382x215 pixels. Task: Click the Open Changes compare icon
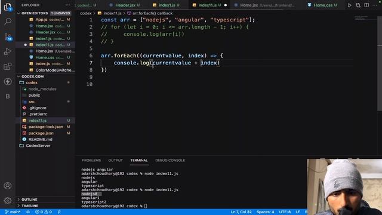point(358,5)
